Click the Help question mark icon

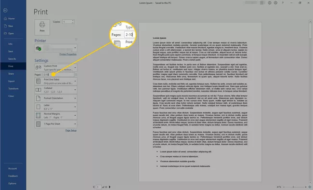(x=283, y=3)
